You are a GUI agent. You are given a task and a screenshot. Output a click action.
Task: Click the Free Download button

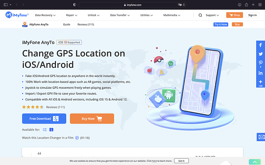pos(44,118)
